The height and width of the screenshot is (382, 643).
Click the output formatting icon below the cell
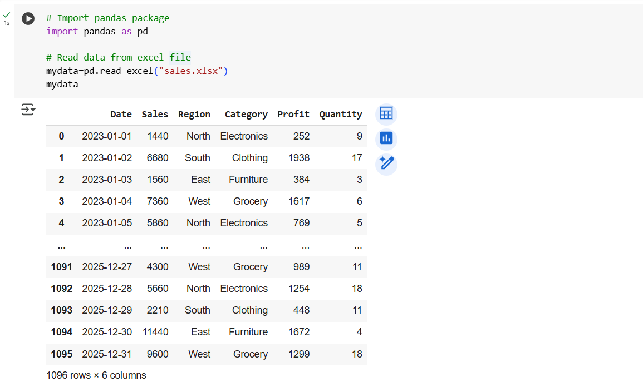[27, 110]
